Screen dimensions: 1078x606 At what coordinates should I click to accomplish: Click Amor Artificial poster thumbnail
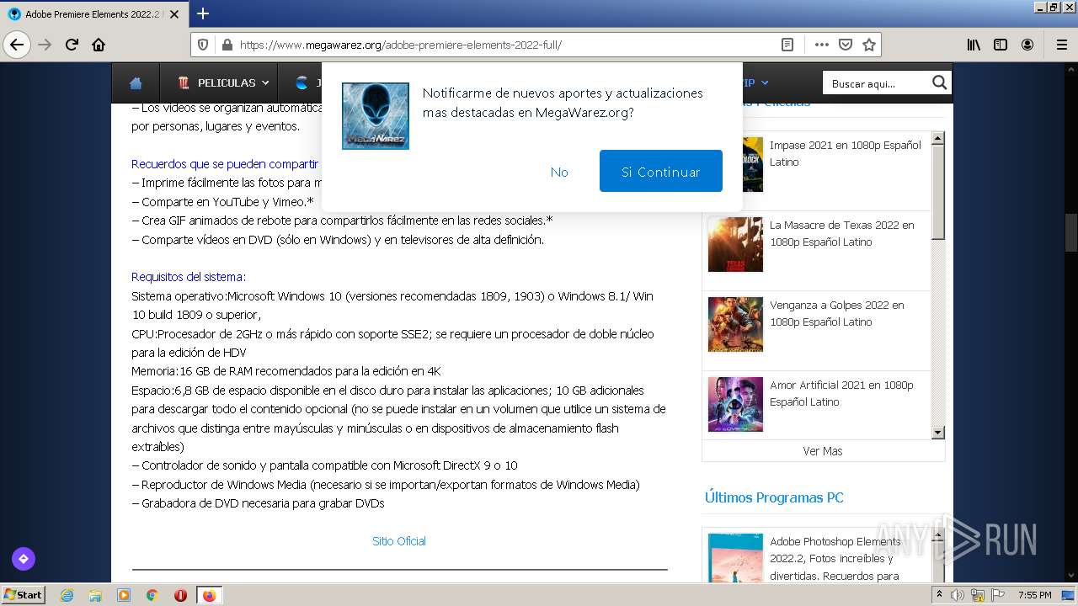[735, 405]
